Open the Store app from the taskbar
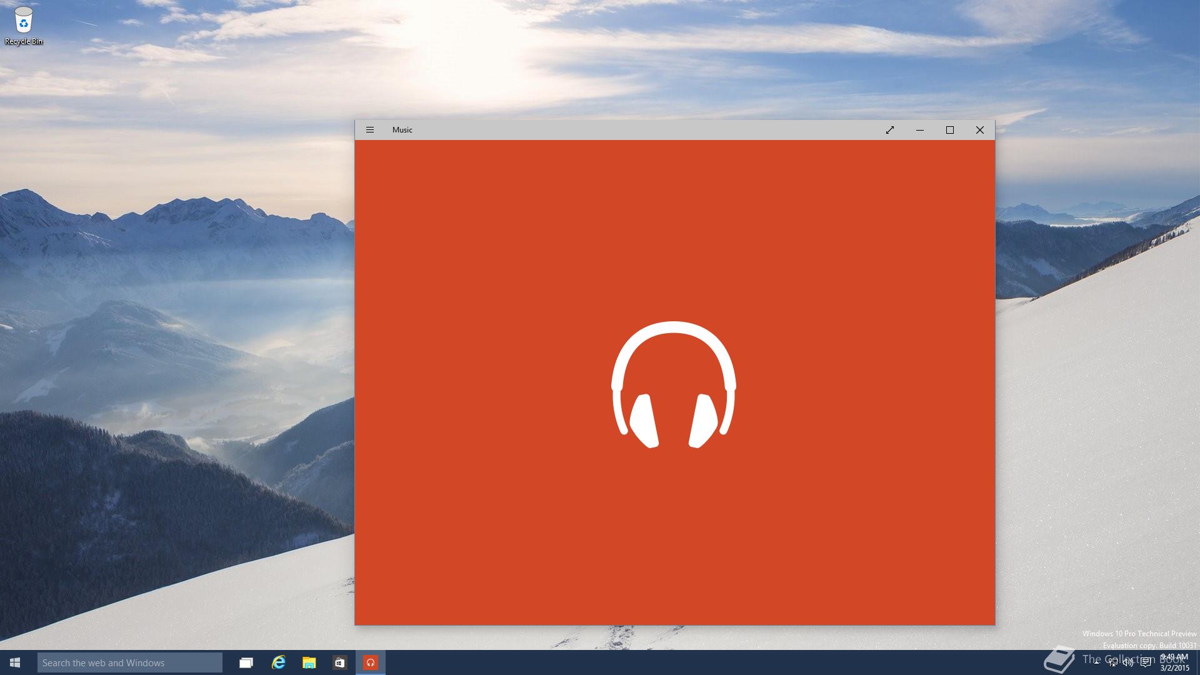The height and width of the screenshot is (675, 1200). coord(339,662)
